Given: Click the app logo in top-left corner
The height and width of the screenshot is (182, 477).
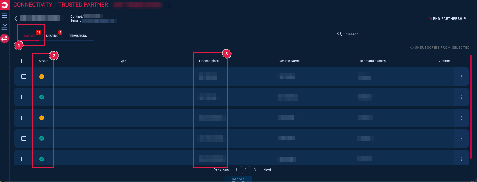Looking at the screenshot, I should click(5, 5).
